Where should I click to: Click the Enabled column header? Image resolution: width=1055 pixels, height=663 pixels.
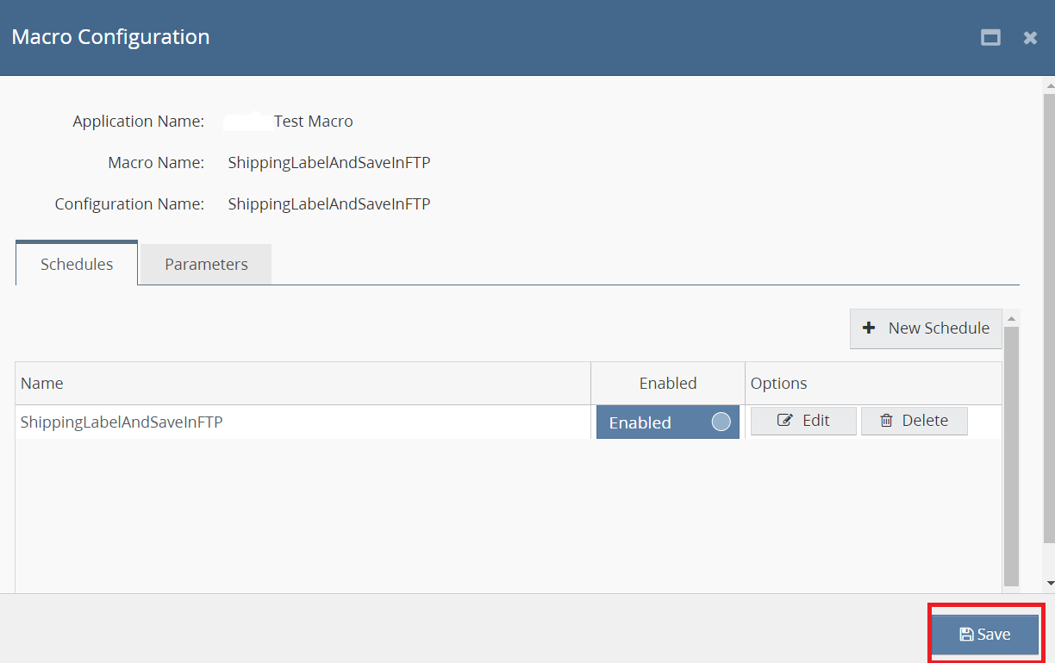(668, 384)
